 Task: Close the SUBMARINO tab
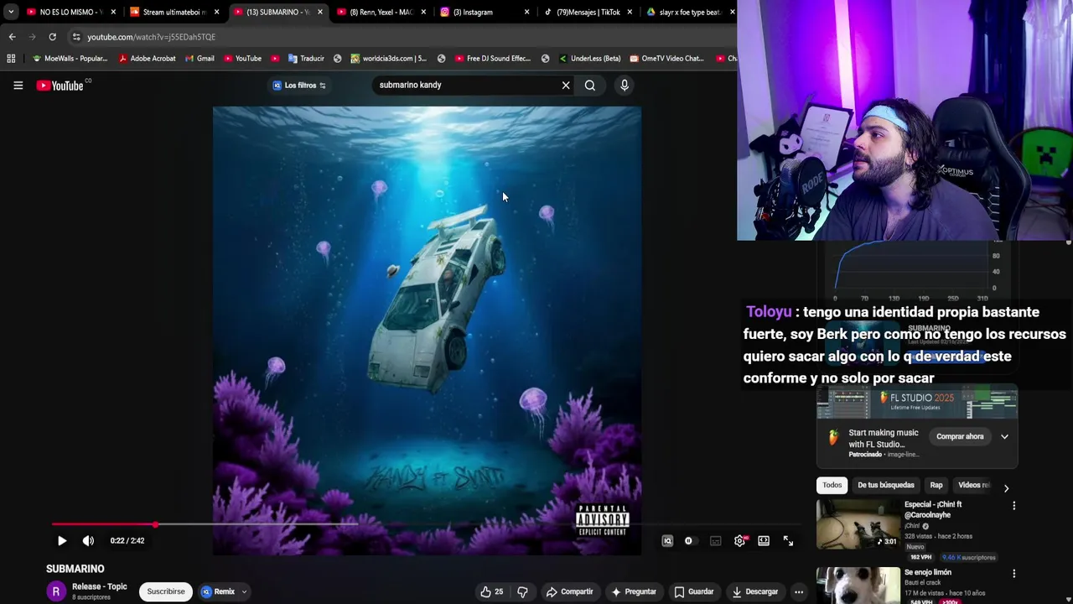pyautogui.click(x=319, y=12)
